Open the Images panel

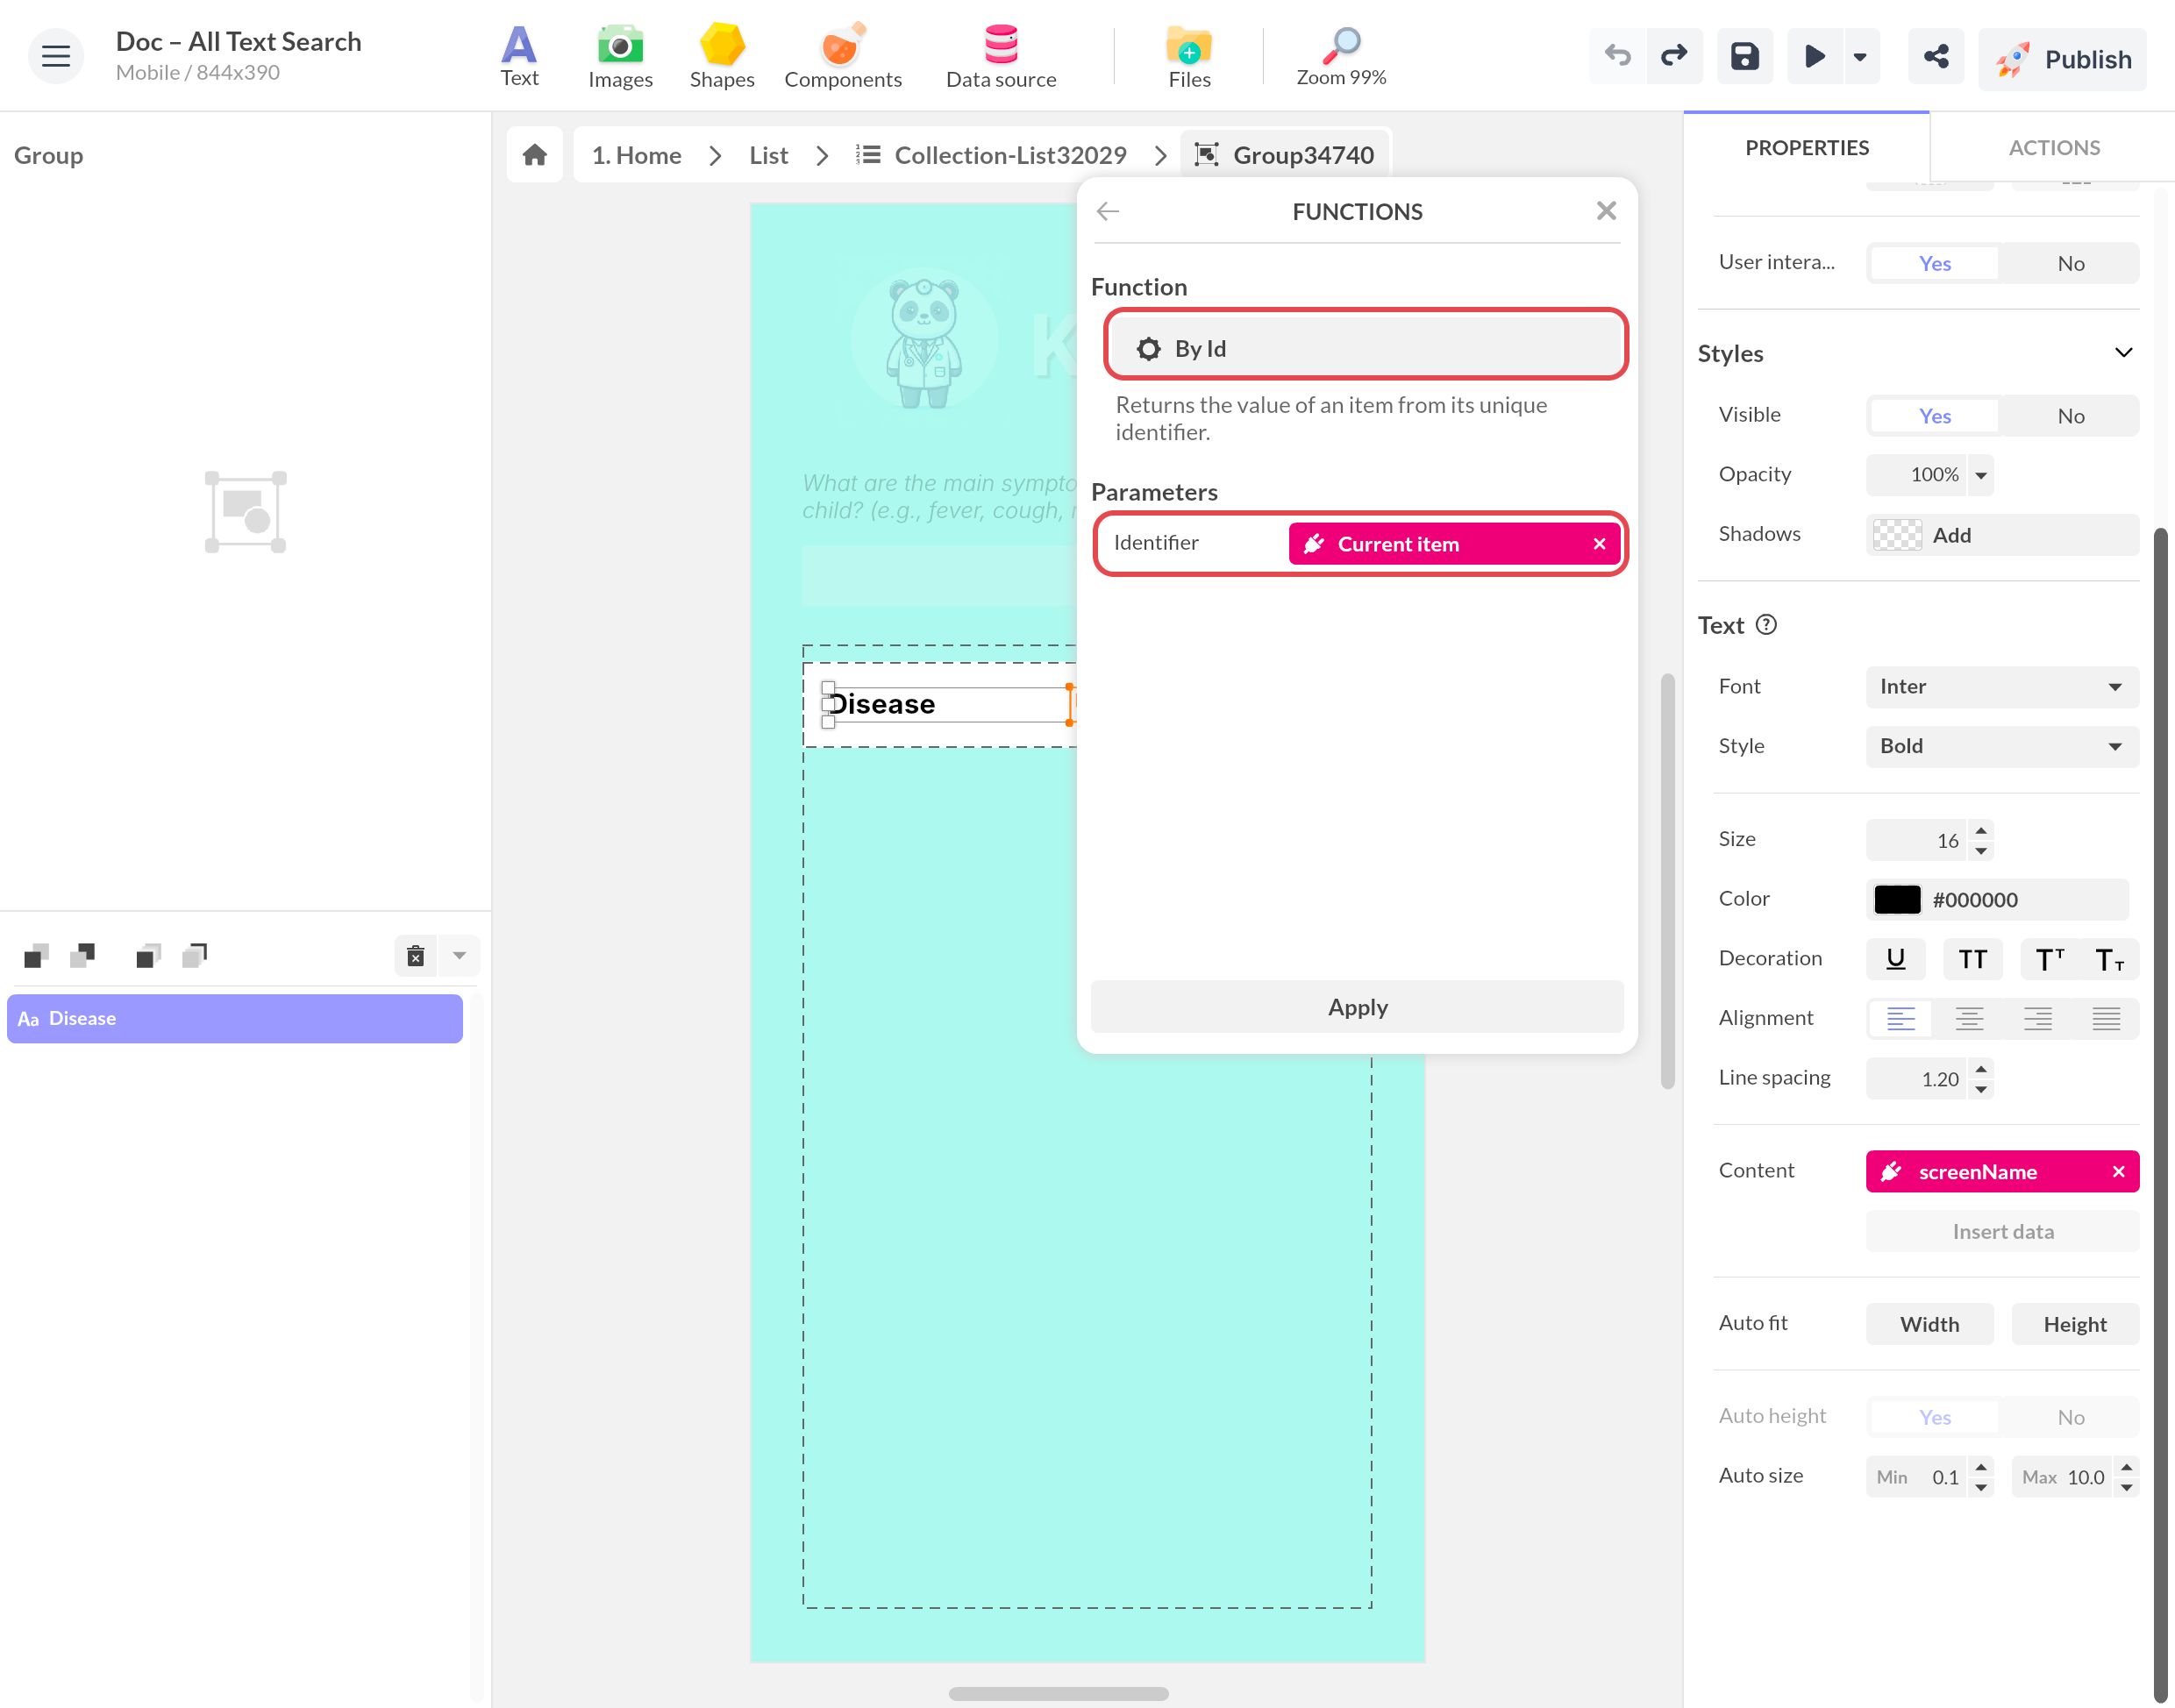click(x=620, y=56)
